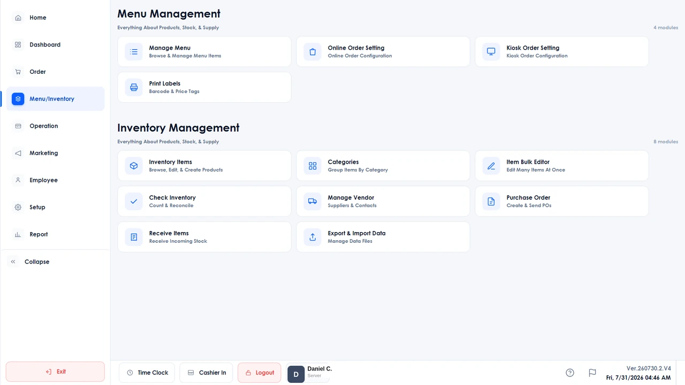Image resolution: width=685 pixels, height=385 pixels.
Task: Open Receive Items module card
Action: click(204, 237)
